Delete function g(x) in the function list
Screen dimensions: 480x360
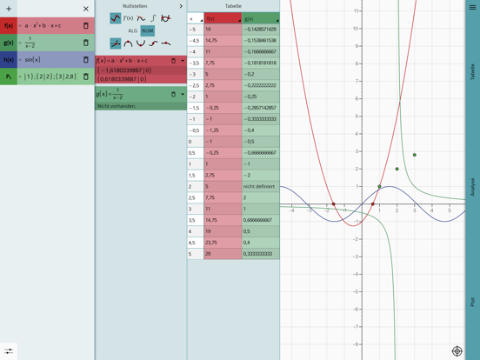(x=86, y=43)
